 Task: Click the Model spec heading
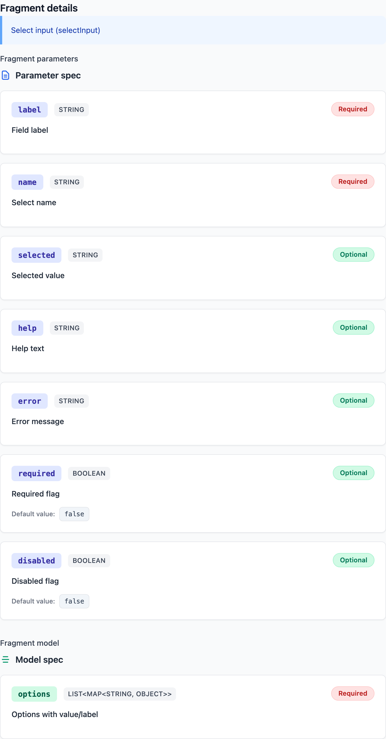click(x=39, y=659)
